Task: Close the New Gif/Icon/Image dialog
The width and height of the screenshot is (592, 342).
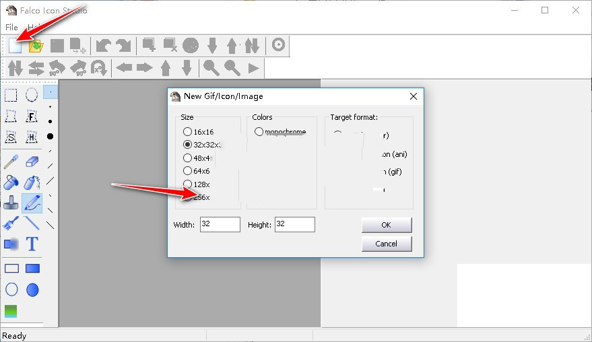Action: [414, 96]
